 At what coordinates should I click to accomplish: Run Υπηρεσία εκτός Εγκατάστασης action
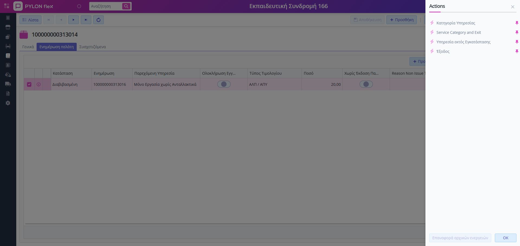(463, 42)
